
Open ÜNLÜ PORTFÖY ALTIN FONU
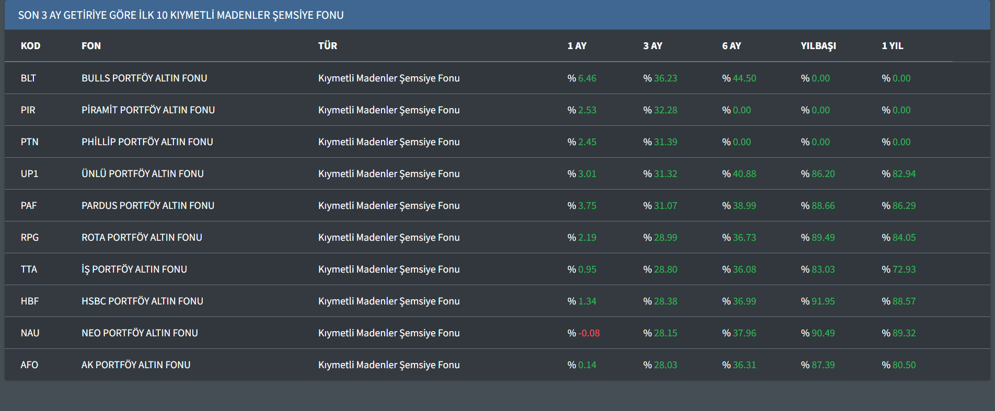(142, 174)
